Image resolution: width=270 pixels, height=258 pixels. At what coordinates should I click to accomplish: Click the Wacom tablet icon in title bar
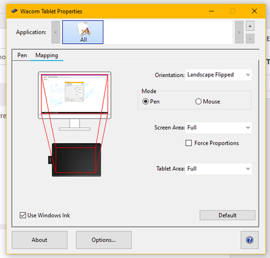14,11
